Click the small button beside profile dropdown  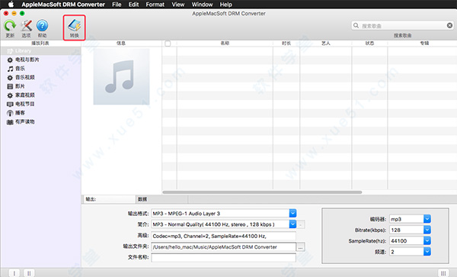coord(301,224)
